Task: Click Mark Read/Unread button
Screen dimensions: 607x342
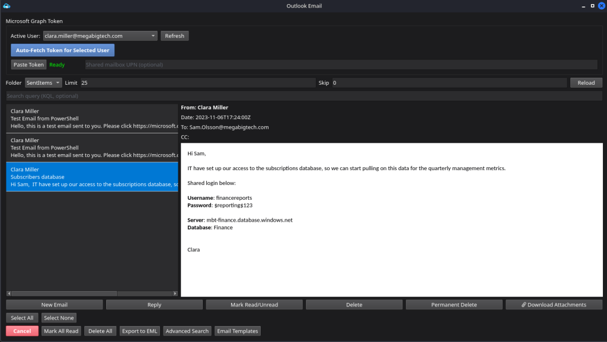Action: pyautogui.click(x=254, y=305)
